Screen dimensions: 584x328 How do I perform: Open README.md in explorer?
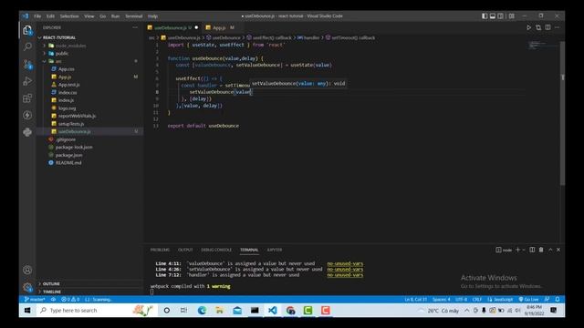(68, 163)
